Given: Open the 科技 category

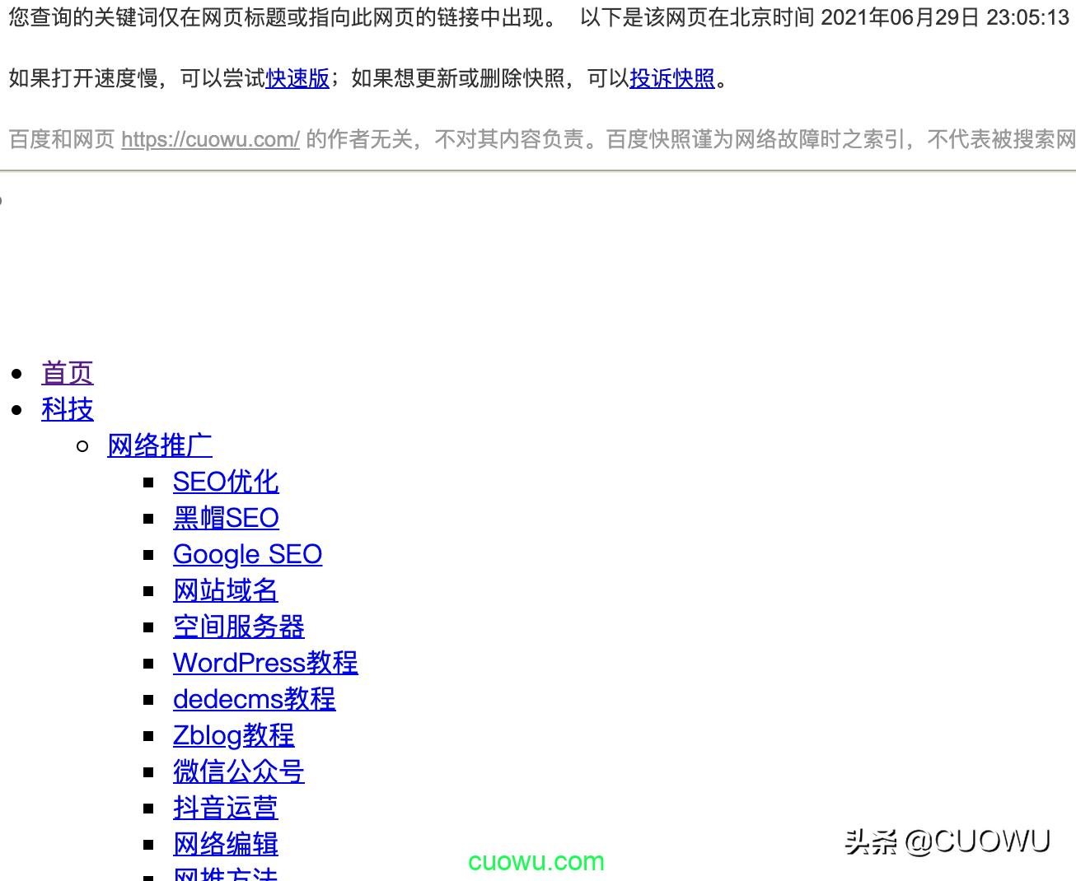Looking at the screenshot, I should (68, 409).
